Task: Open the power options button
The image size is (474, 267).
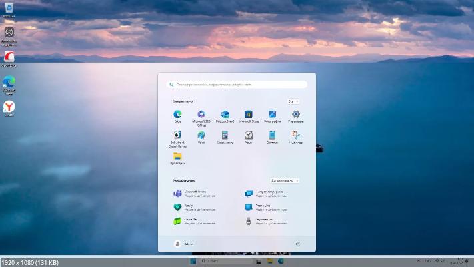Action: coord(298,244)
